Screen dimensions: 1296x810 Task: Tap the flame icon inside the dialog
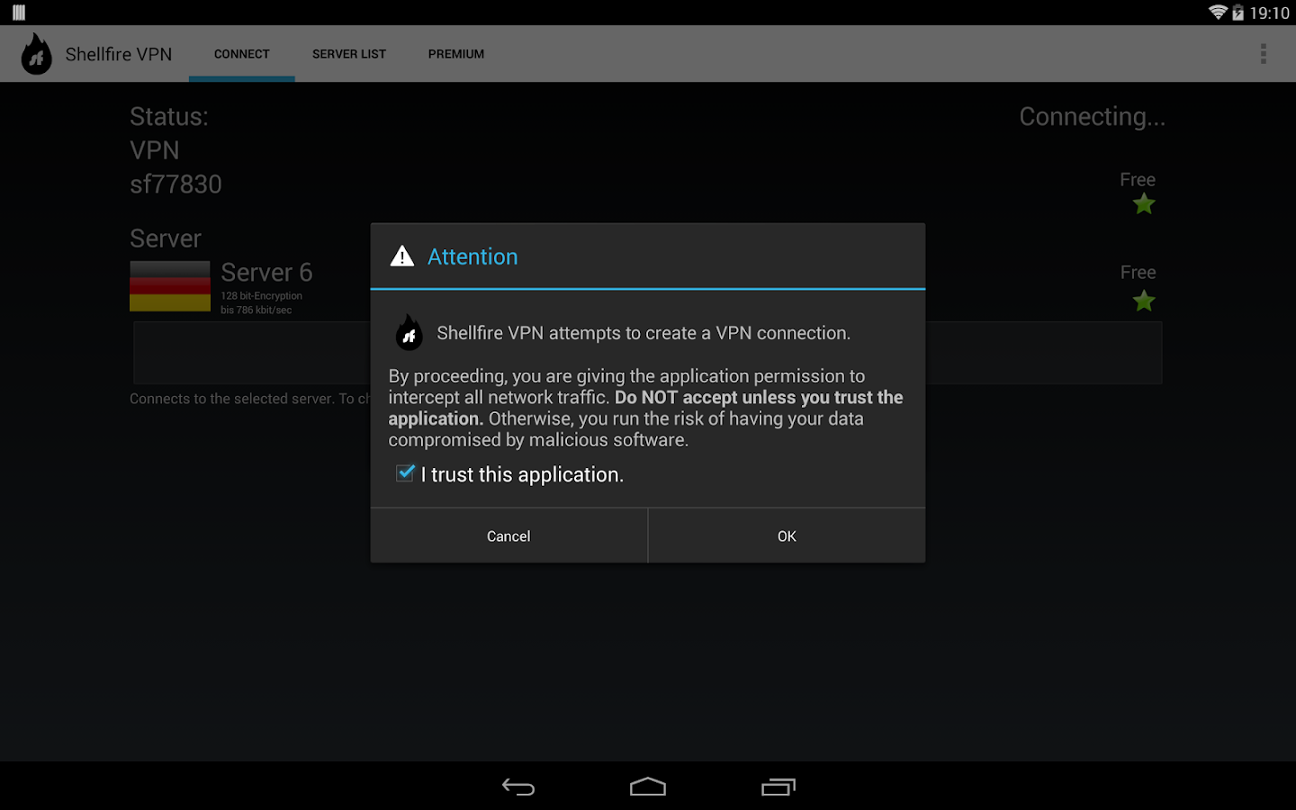(409, 333)
